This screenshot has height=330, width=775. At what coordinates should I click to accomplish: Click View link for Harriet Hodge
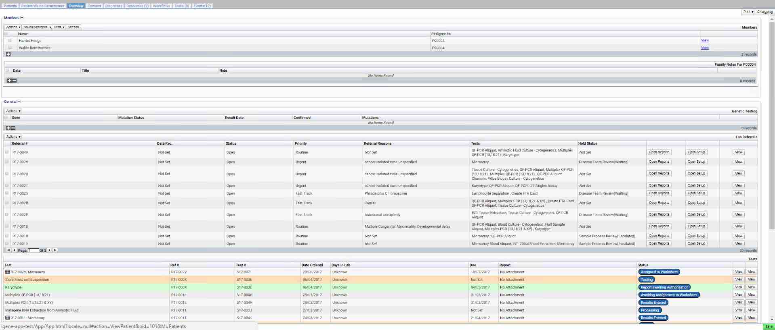pyautogui.click(x=705, y=40)
